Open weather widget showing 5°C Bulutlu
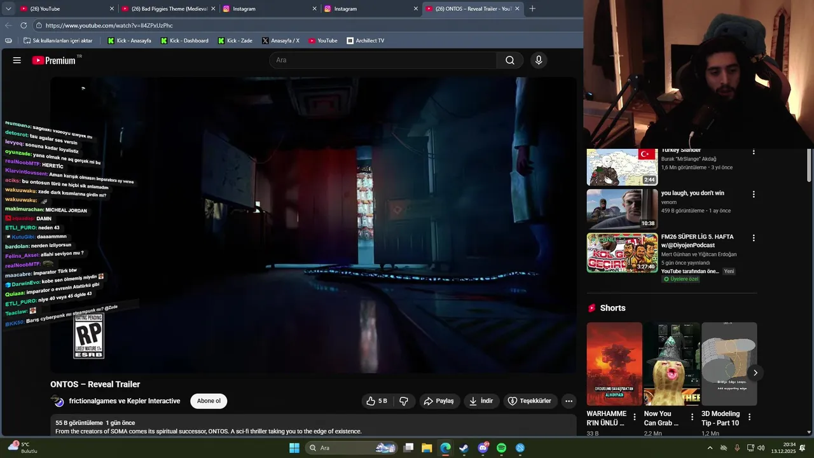 [x=23, y=448]
